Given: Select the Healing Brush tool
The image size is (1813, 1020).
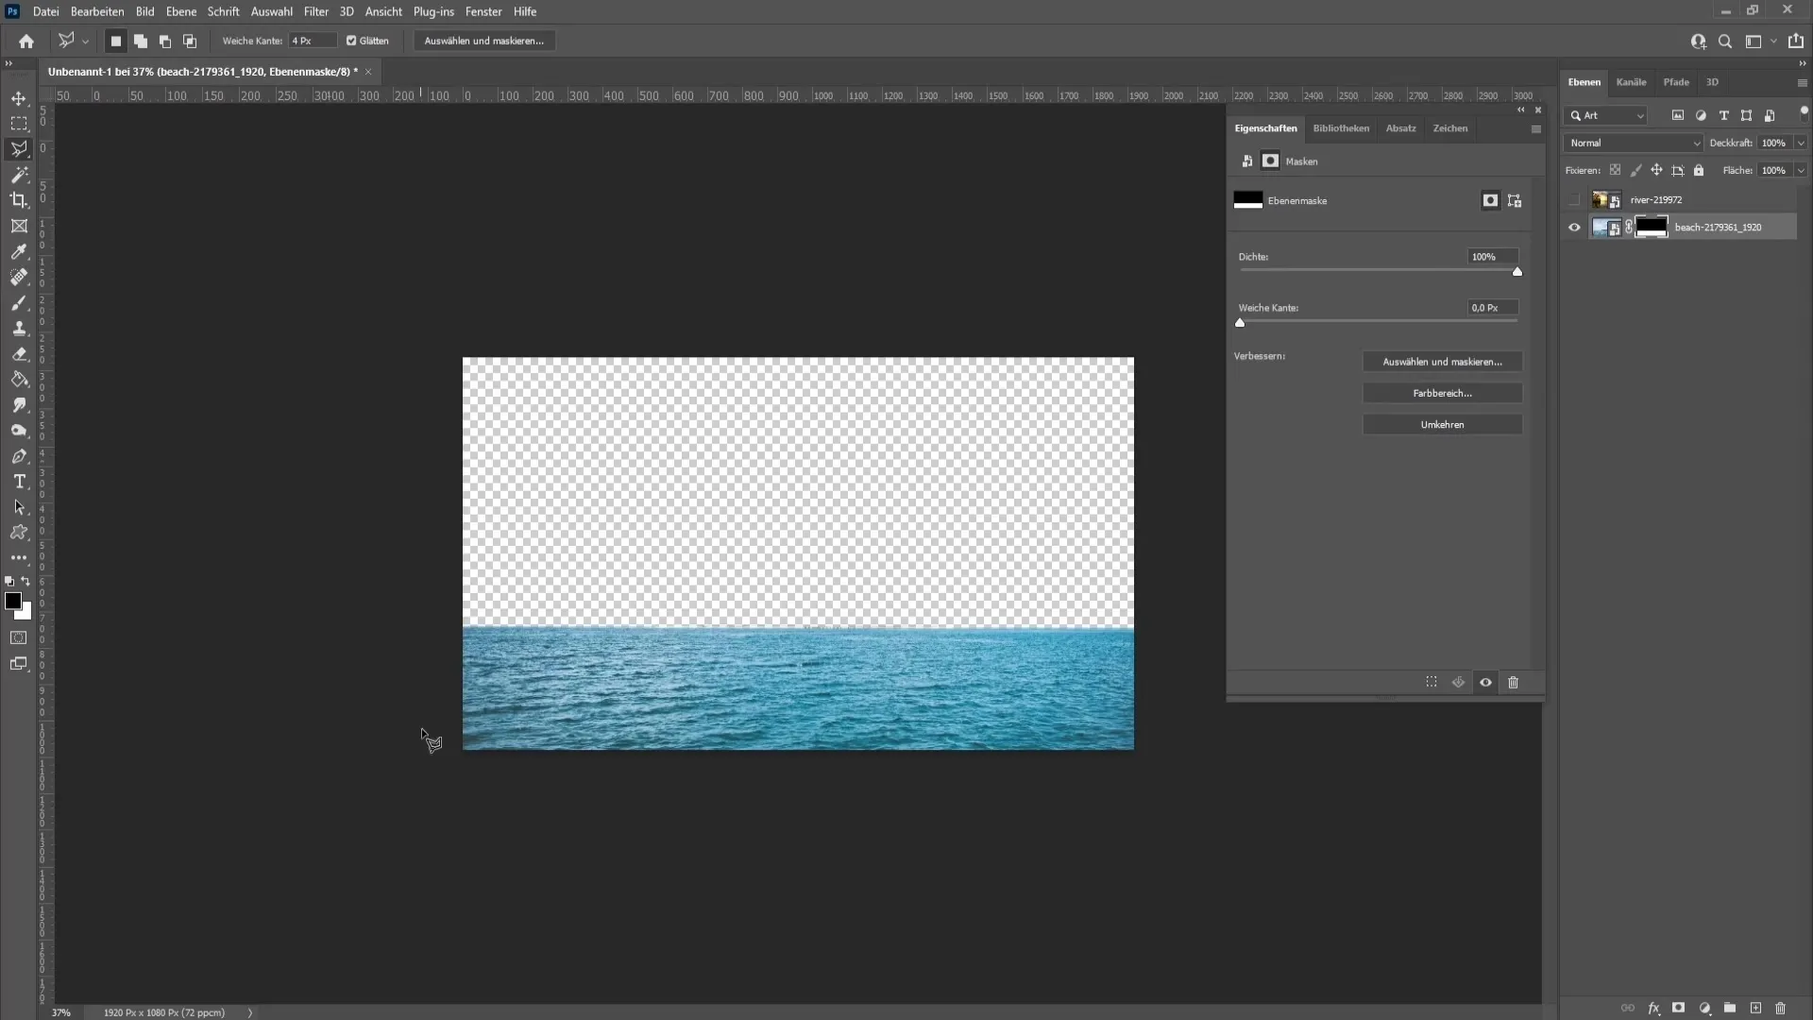Looking at the screenshot, I should point(19,277).
